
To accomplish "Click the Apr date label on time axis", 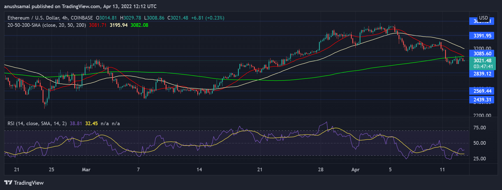I will pyautogui.click(x=355, y=170).
